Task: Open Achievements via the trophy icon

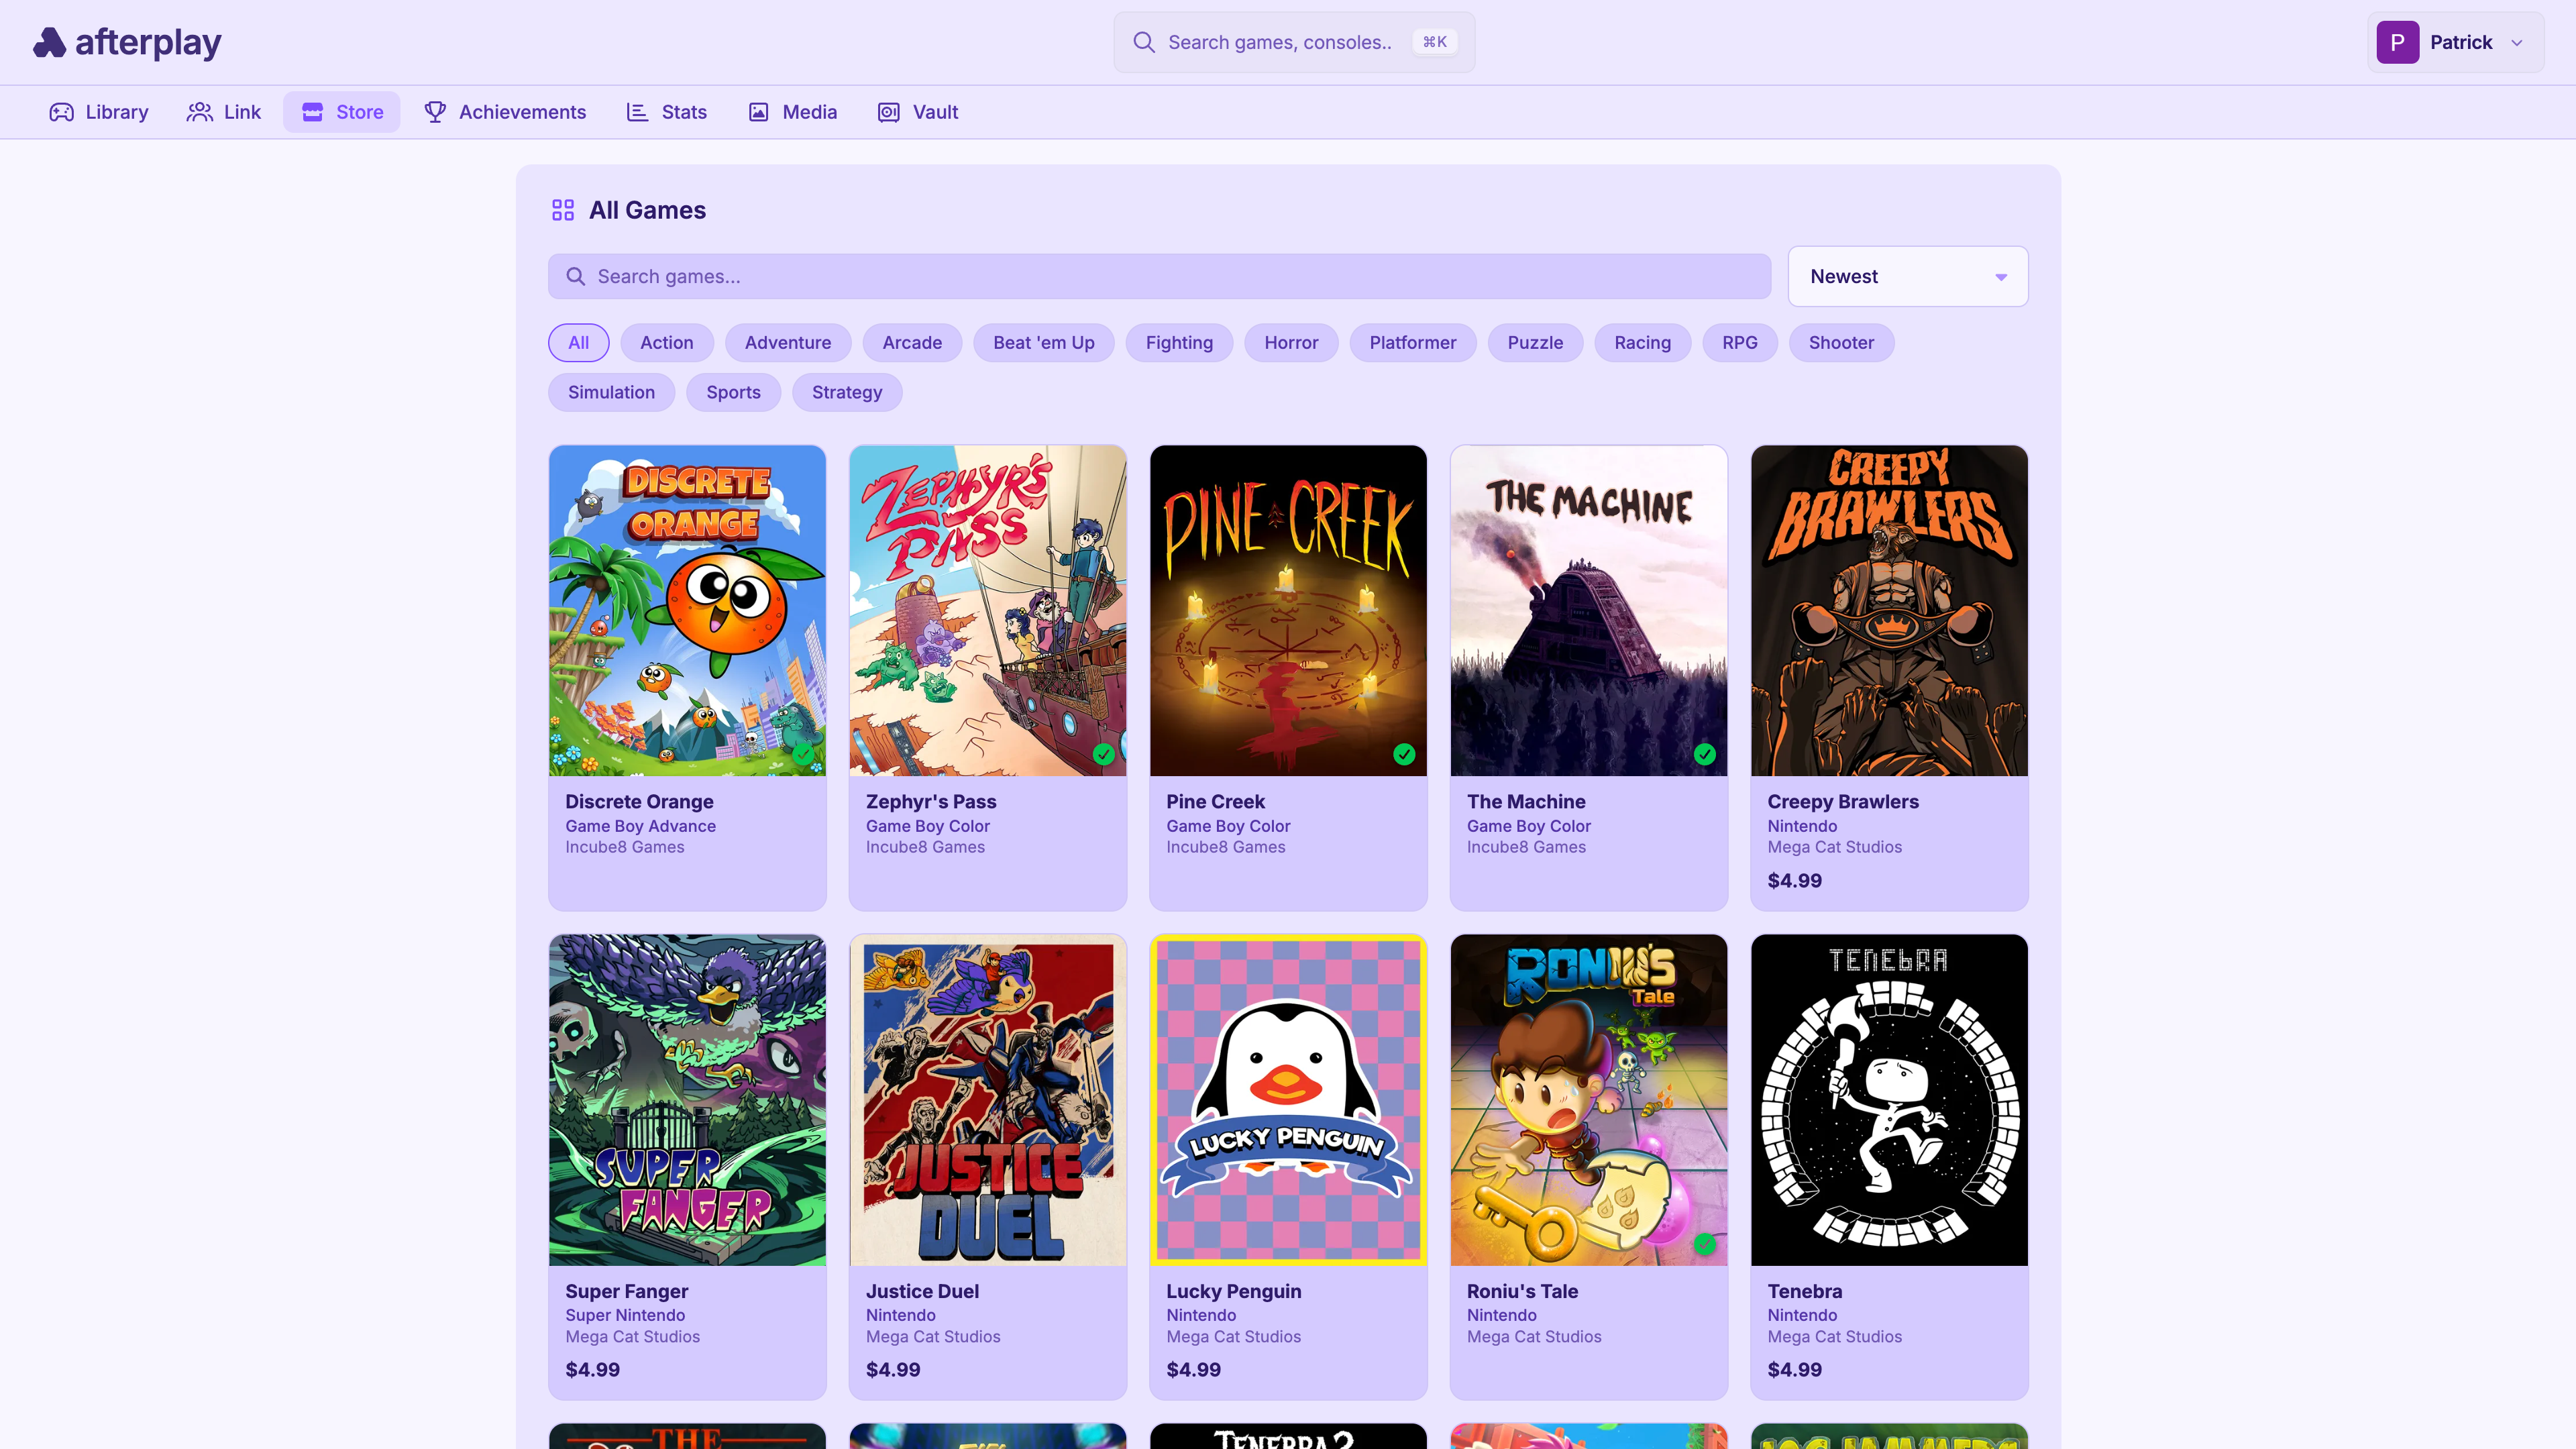Action: coord(435,112)
